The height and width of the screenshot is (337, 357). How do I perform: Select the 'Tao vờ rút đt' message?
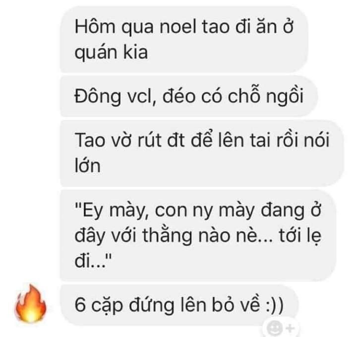tap(202, 153)
